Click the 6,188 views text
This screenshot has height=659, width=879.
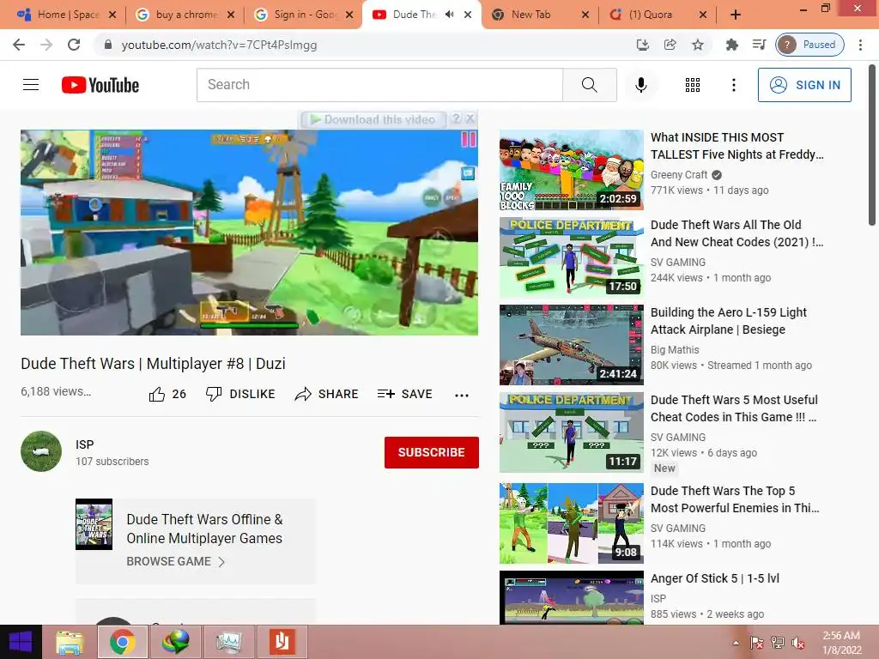click(56, 391)
